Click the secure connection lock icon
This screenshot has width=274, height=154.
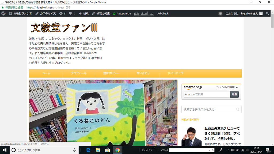(x=3, y=7)
